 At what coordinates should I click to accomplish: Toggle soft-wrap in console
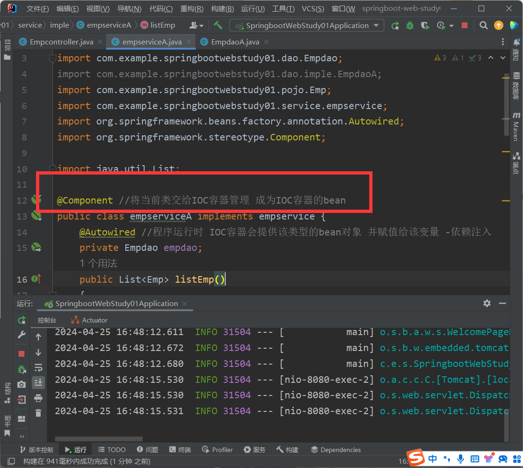pyautogui.click(x=38, y=367)
